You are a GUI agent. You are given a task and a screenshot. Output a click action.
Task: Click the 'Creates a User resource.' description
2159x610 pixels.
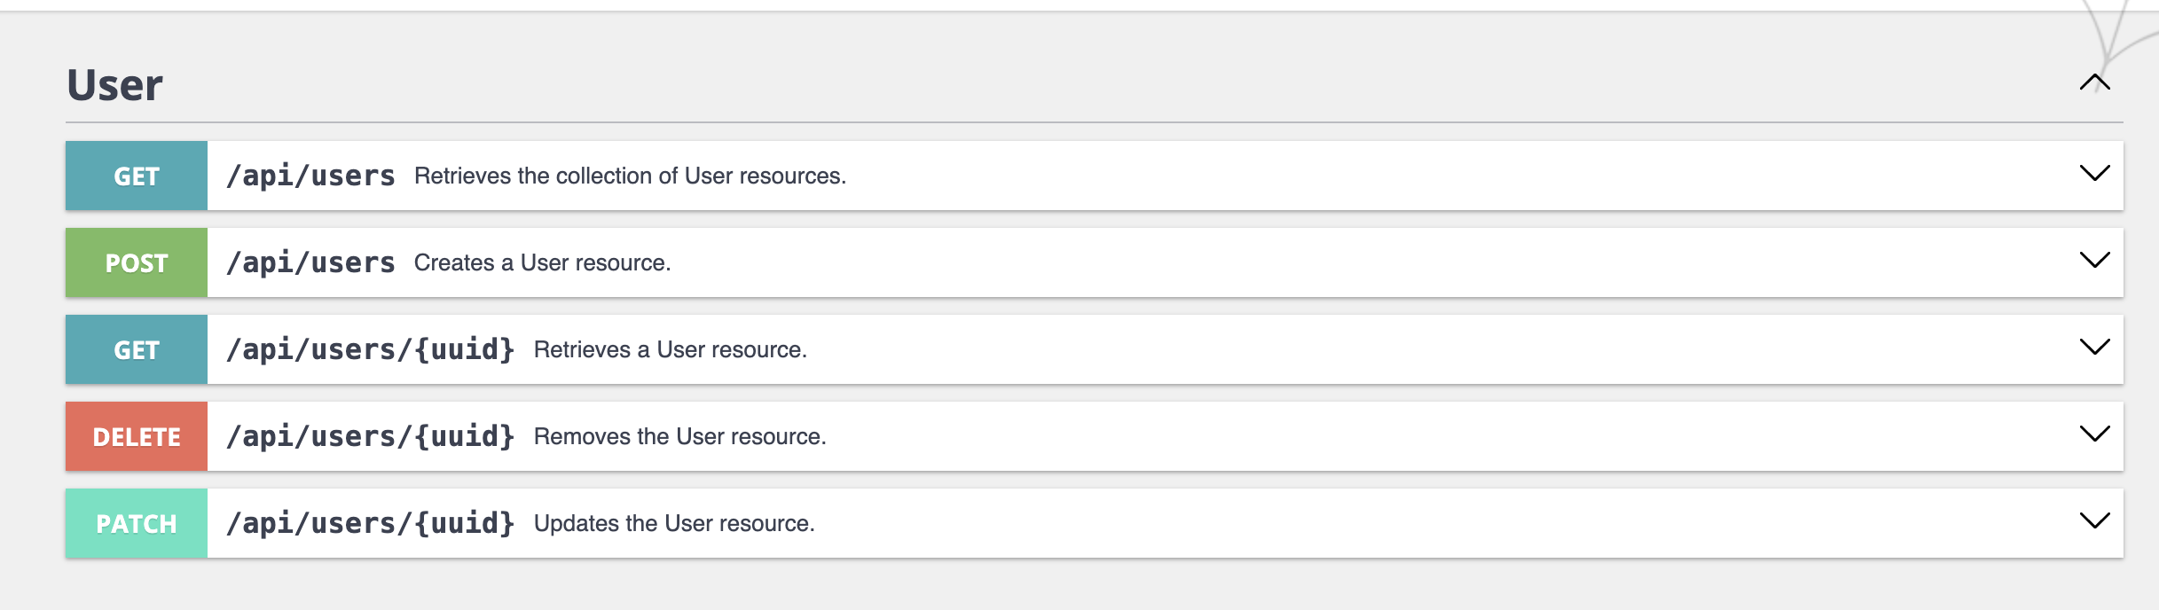pos(542,262)
